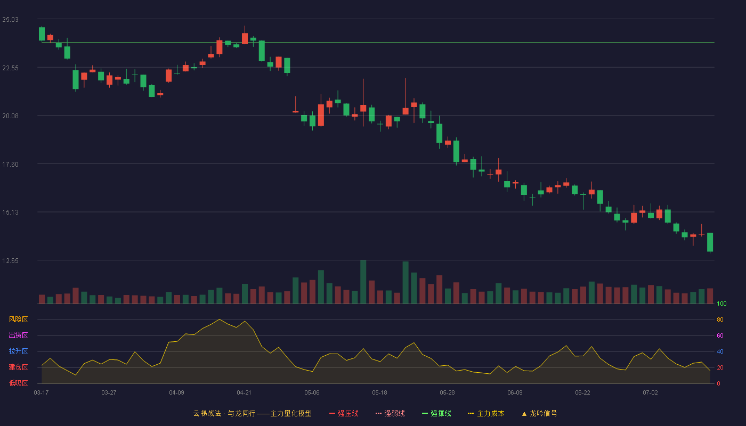Click the 06-09 date label
746x426 pixels.
pyautogui.click(x=515, y=392)
